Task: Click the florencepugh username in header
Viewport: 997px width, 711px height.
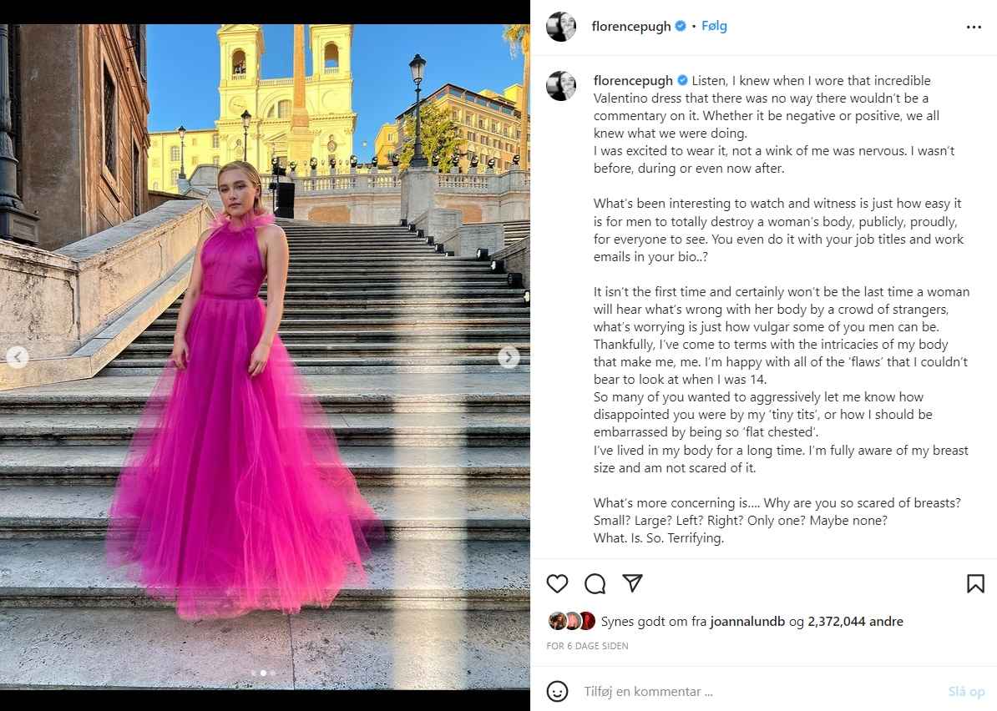Action: pos(630,26)
